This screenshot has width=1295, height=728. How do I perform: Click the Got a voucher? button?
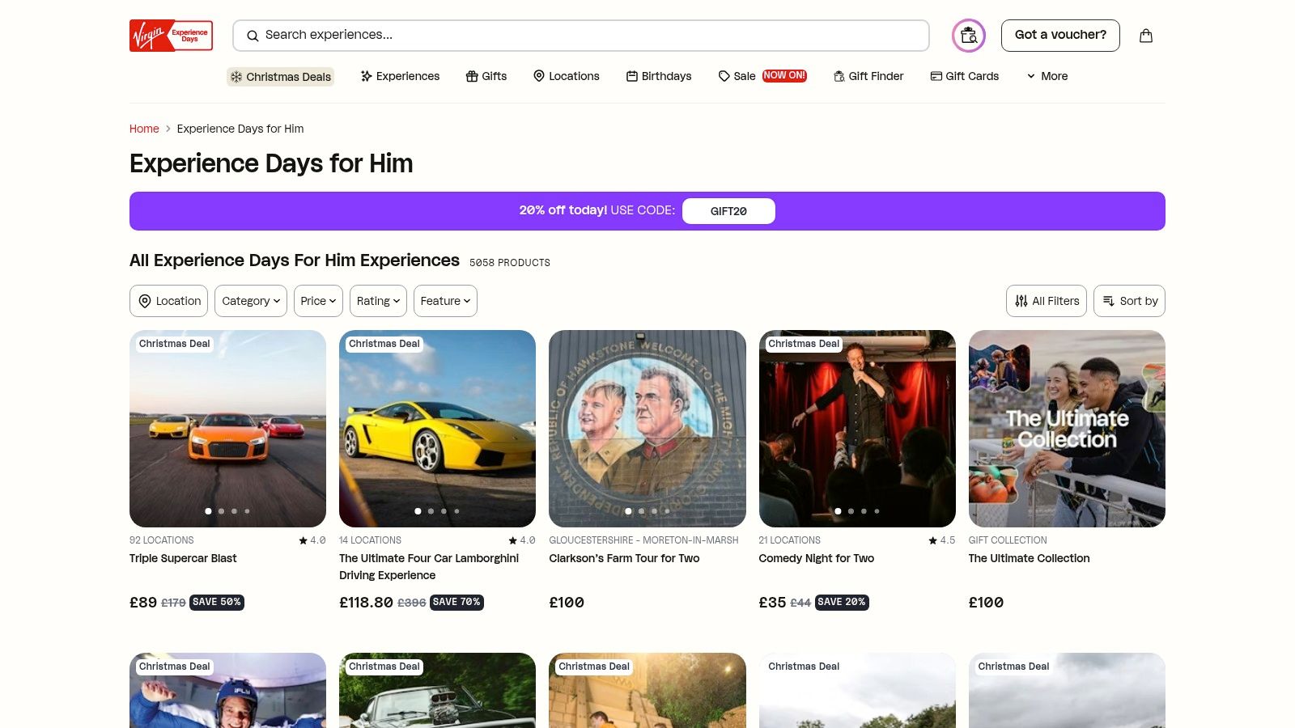(x=1060, y=35)
